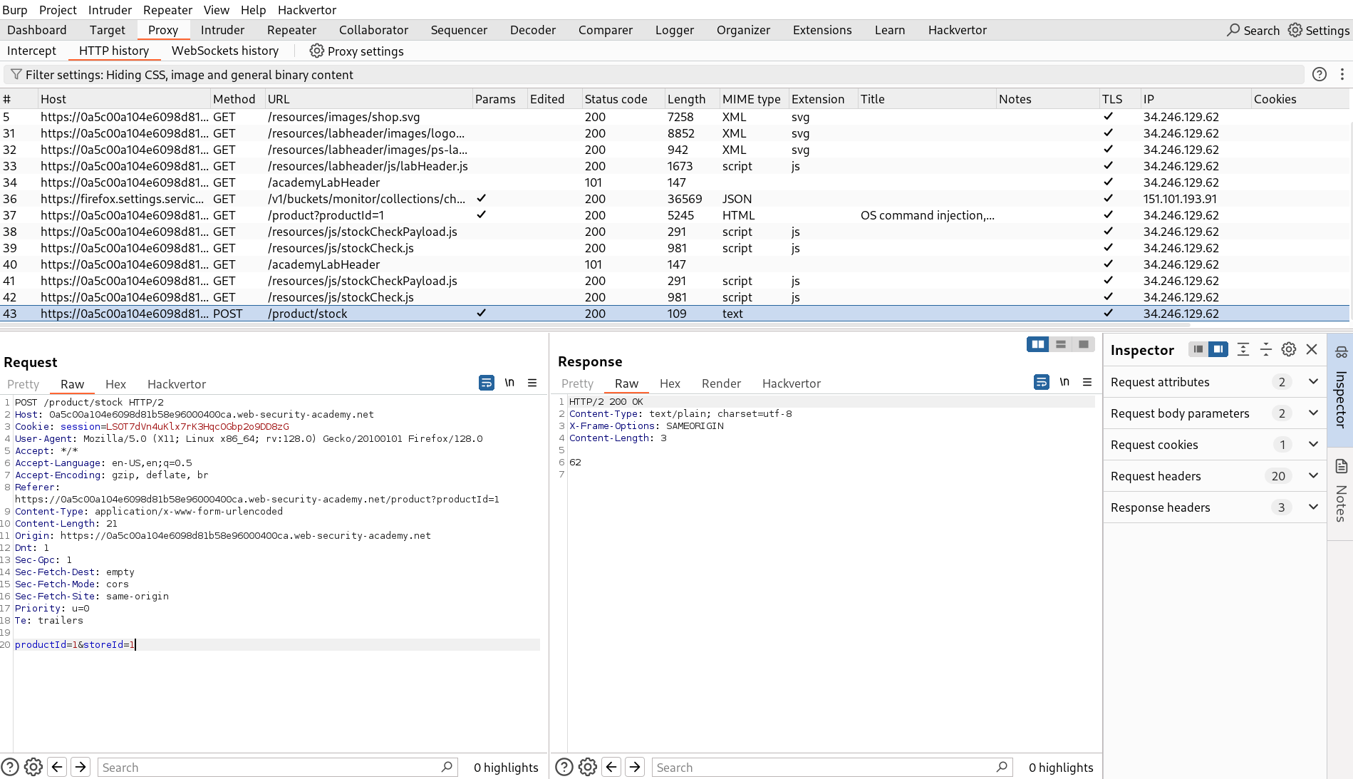Viewport: 1353px width, 779px height.
Task: Switch to the Intercept tab
Action: [x=31, y=51]
